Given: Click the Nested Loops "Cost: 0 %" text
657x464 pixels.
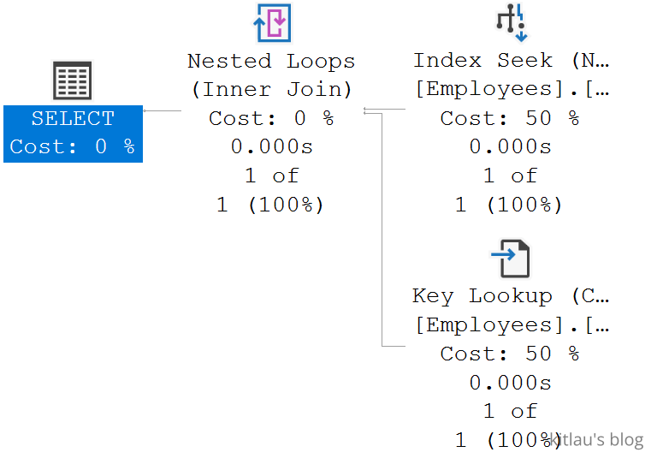Looking at the screenshot, I should tap(271, 118).
